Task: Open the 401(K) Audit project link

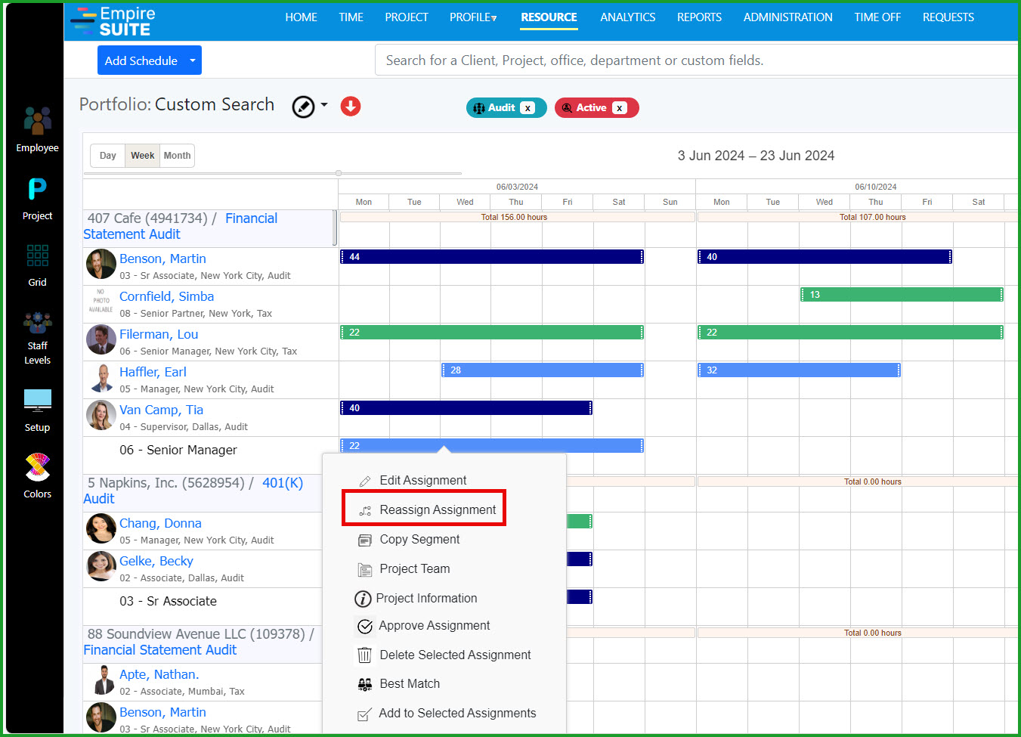Action: (193, 491)
